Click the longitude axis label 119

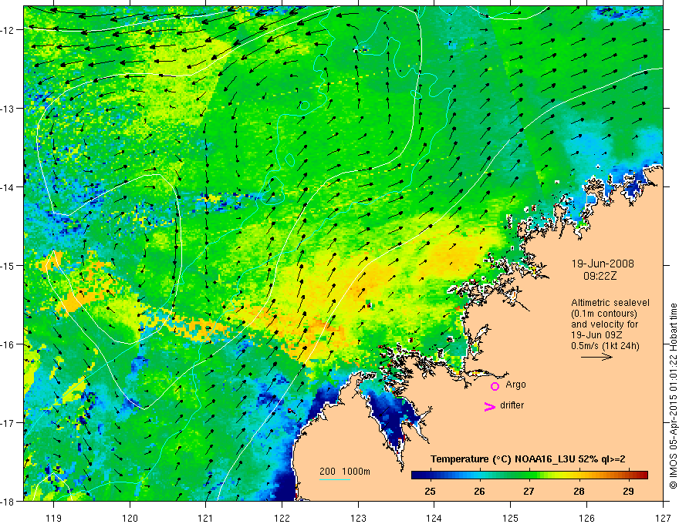coord(54,518)
